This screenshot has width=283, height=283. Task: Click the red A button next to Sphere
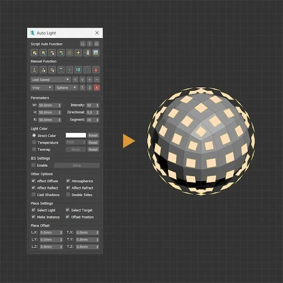(x=96, y=88)
